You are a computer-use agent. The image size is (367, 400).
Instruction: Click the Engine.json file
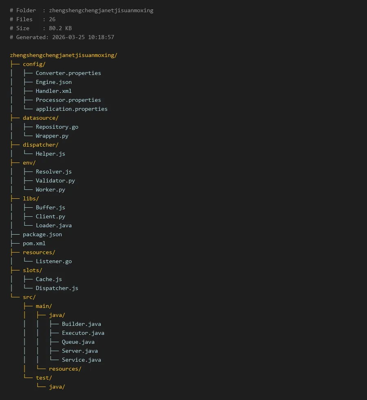coord(53,82)
